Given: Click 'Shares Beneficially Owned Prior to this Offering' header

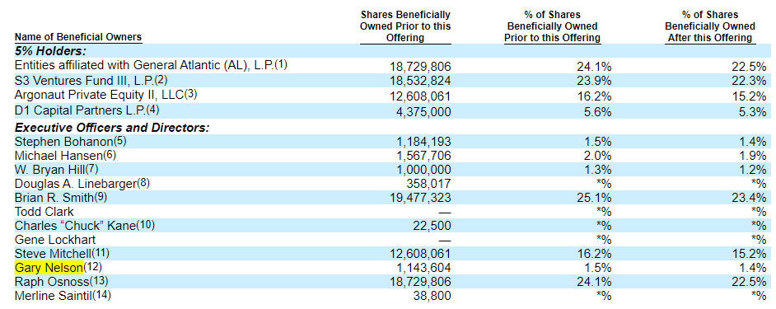Looking at the screenshot, I should [x=405, y=26].
